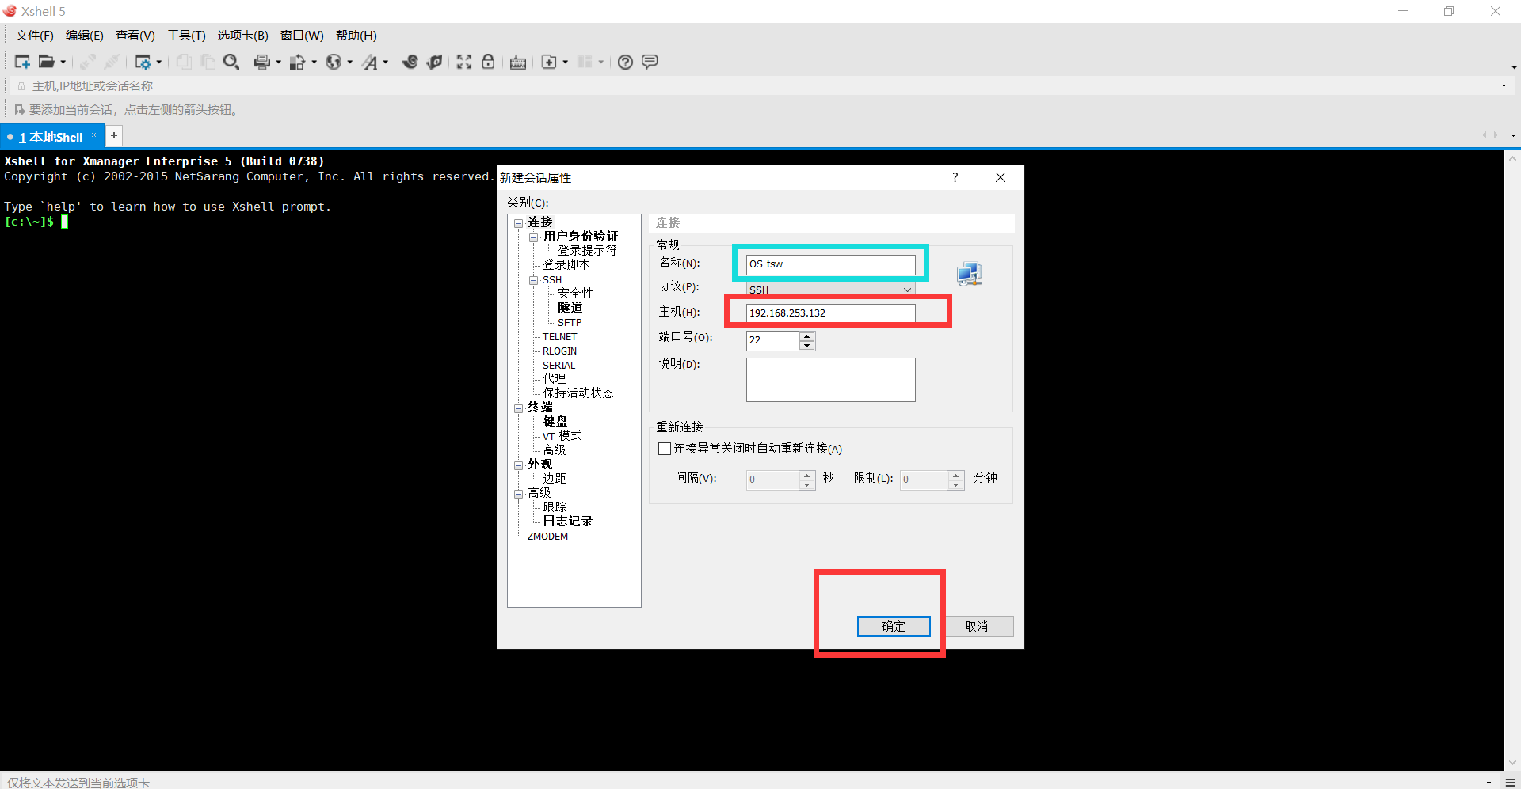
Task: Click the 说明 description text area
Action: point(830,380)
